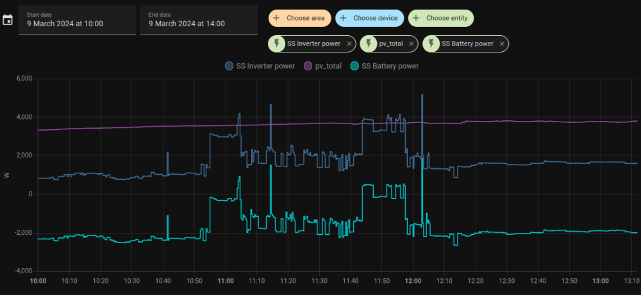
Task: Hide pv_total series via legend label
Action: [328, 66]
